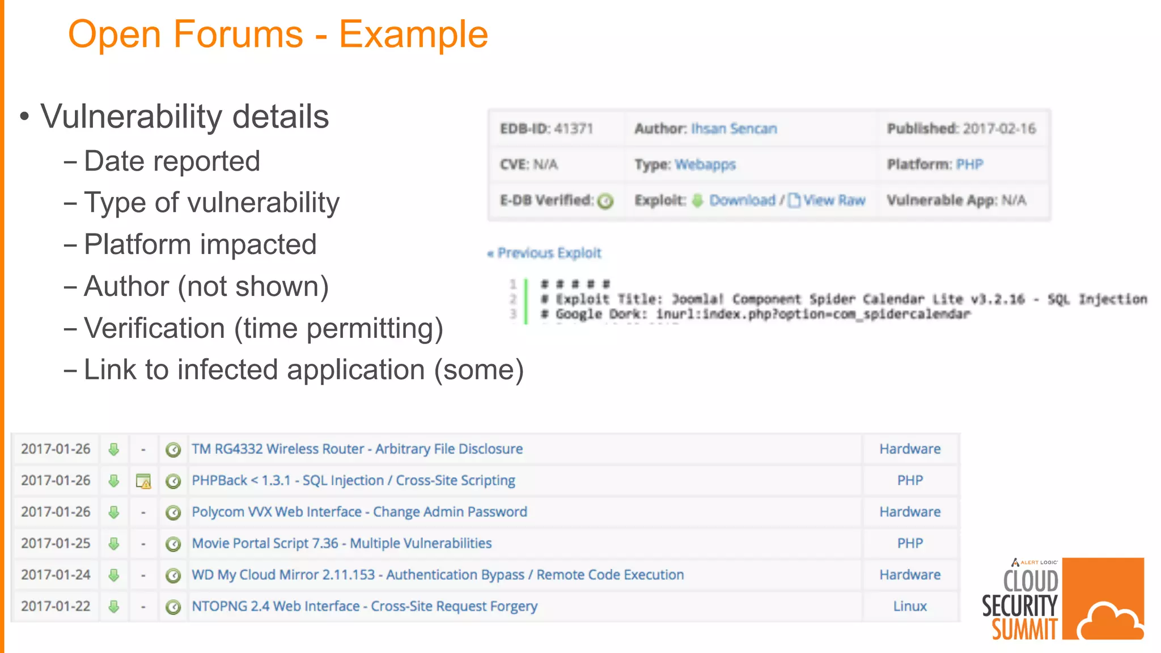Click Link to infected application (some) sub-bullet
The image size is (1161, 653).
click(x=304, y=370)
